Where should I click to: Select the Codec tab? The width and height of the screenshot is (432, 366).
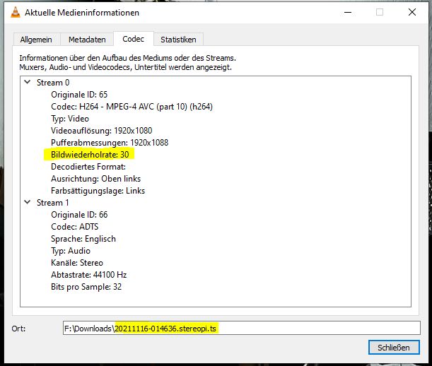click(x=133, y=40)
